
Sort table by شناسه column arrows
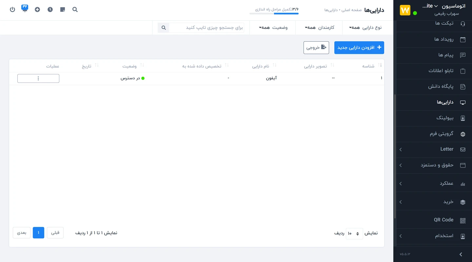coord(380,65)
